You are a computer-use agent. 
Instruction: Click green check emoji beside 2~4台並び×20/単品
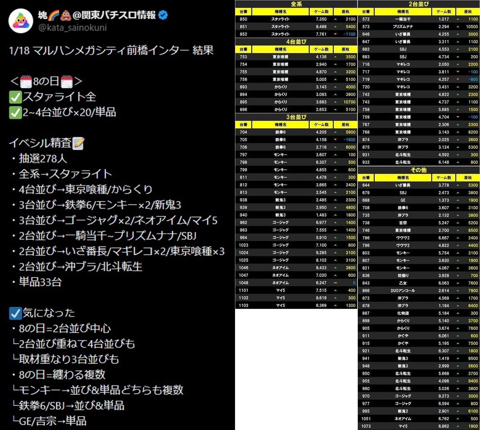pos(15,113)
